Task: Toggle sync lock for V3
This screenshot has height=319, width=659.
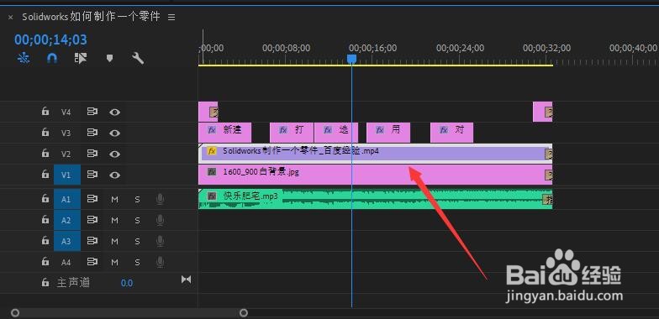Action: point(92,133)
